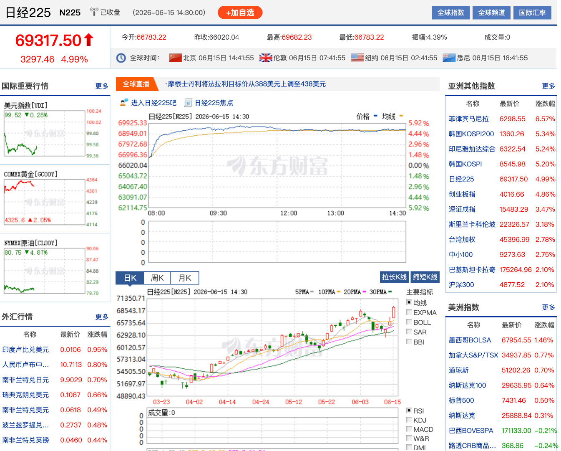Open the 摩根士丹利 法拉利目标价 news headline
The width and height of the screenshot is (561, 451).
click(246, 84)
